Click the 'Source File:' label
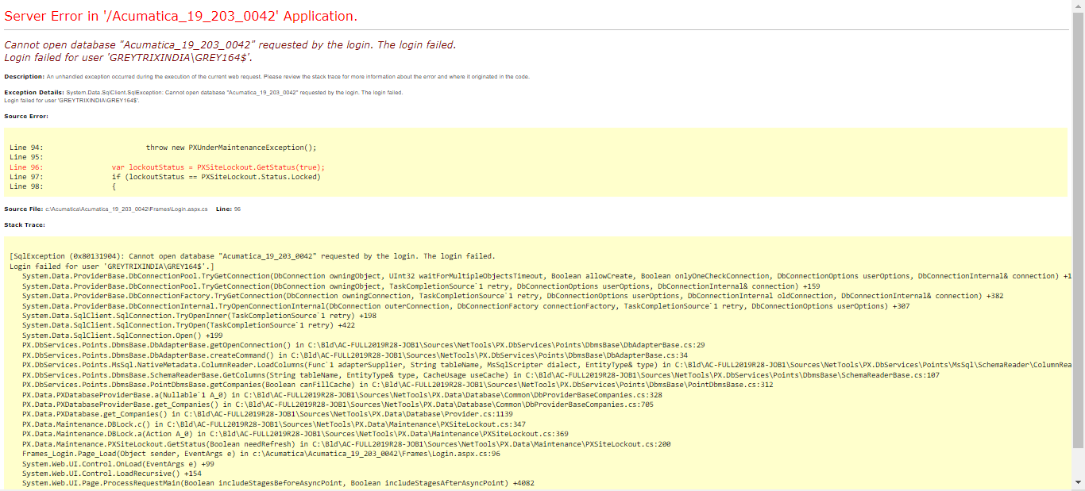 pos(24,209)
